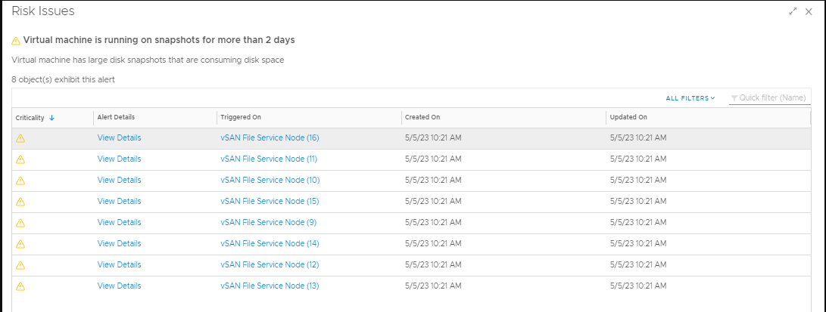Expand the Risk Issues dialog with resize icon
The width and height of the screenshot is (826, 312).
(x=793, y=11)
